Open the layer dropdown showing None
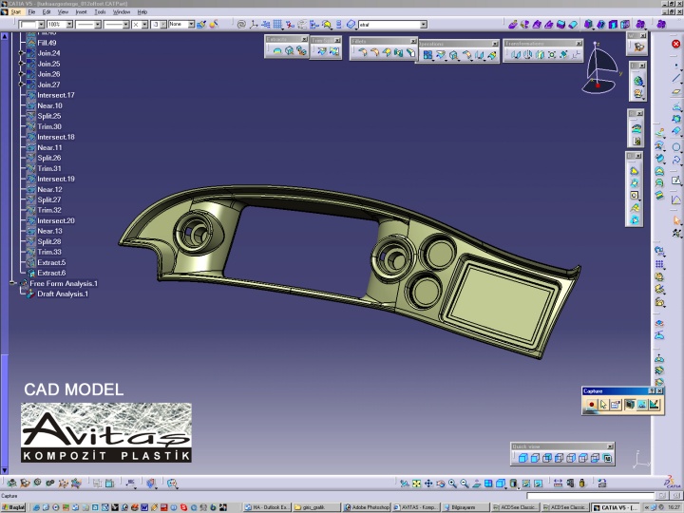The width and height of the screenshot is (684, 513). [x=180, y=24]
